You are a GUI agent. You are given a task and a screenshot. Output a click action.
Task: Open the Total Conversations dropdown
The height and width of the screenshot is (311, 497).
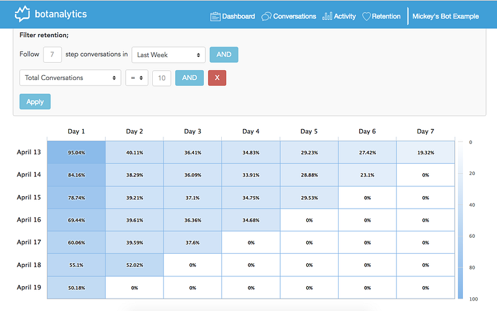click(x=70, y=78)
